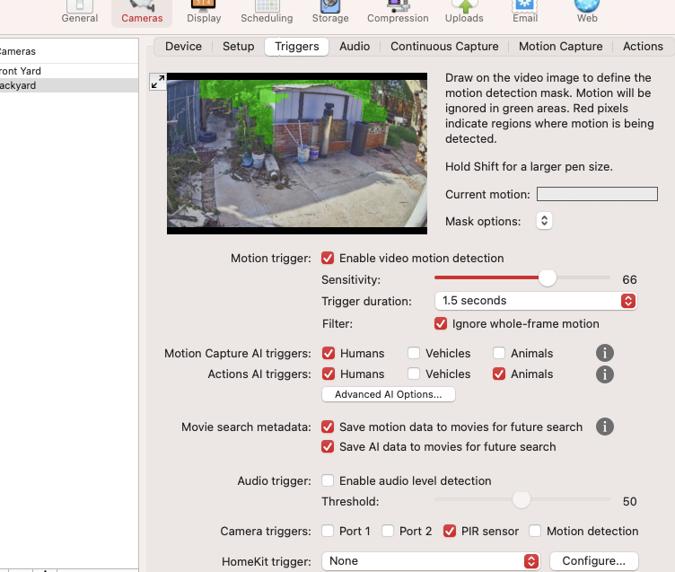
Task: Check Animals in Motion Capture AI triggers
Action: [x=499, y=353]
